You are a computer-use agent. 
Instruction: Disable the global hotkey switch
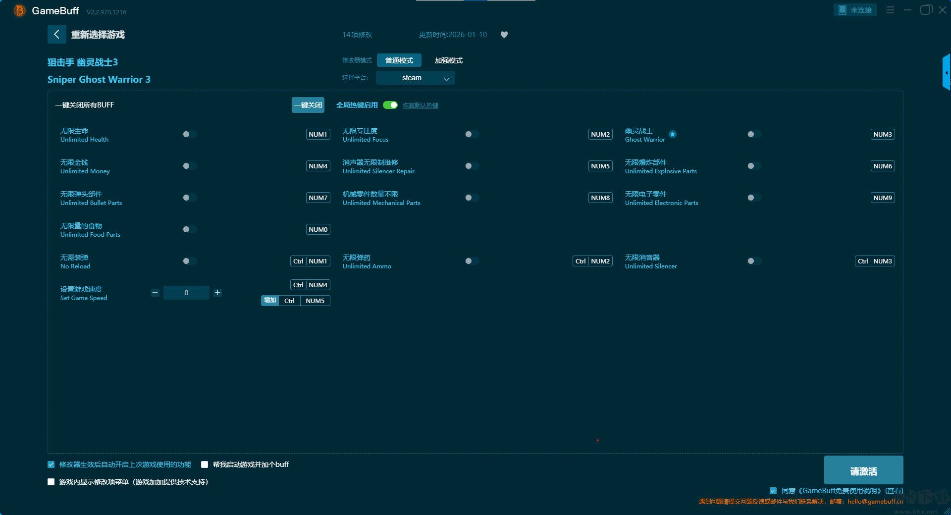coord(390,105)
